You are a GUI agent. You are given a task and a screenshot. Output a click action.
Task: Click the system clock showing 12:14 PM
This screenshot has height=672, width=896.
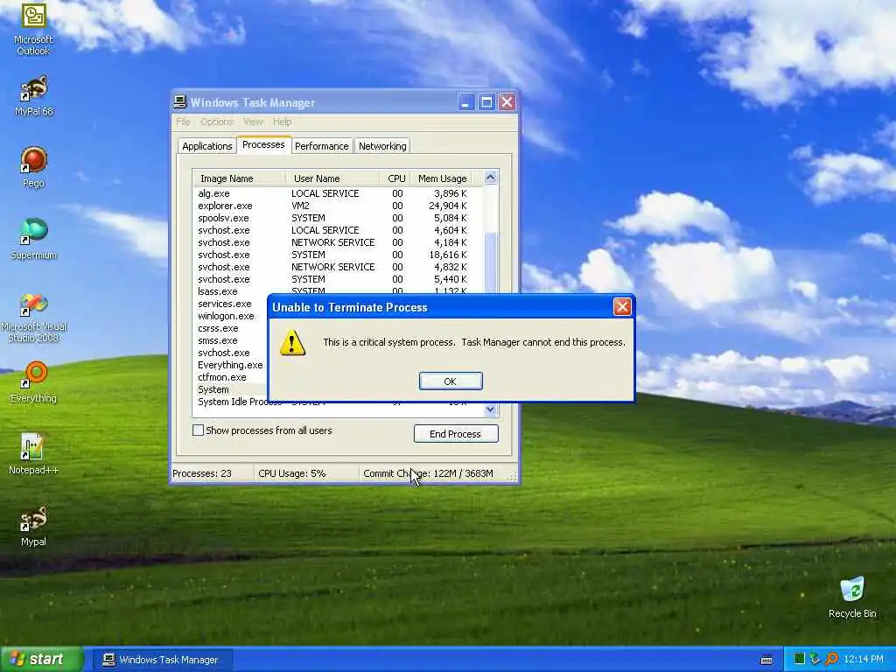863,659
